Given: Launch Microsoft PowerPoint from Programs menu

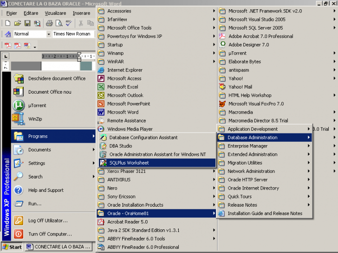Looking at the screenshot, I should pos(157,104).
